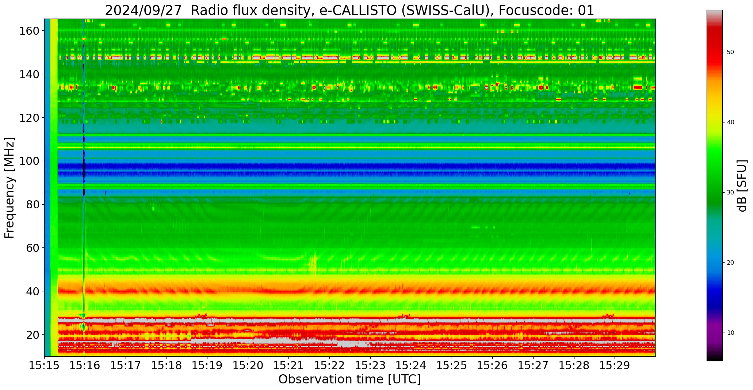Click the colorbar tick label 10
753x390 pixels.
click(730, 333)
